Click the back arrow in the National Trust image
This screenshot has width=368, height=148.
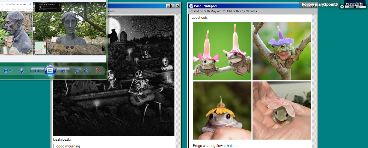tap(2, 4)
